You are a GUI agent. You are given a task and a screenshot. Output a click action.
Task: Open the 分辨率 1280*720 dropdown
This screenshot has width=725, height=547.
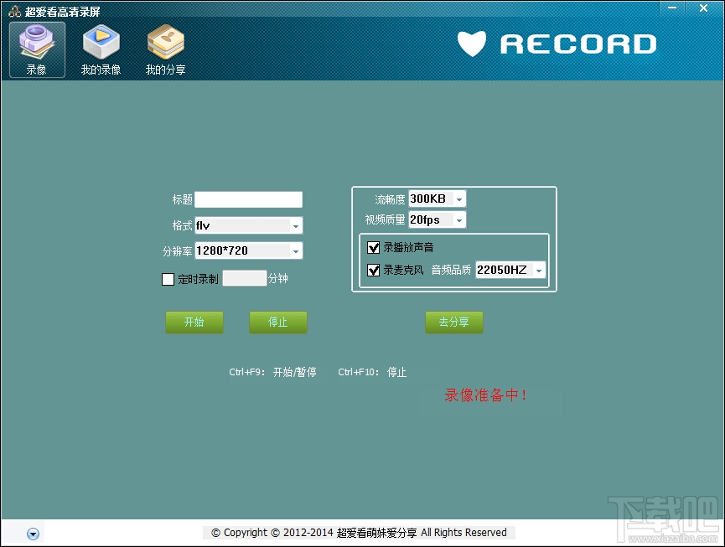coord(249,250)
